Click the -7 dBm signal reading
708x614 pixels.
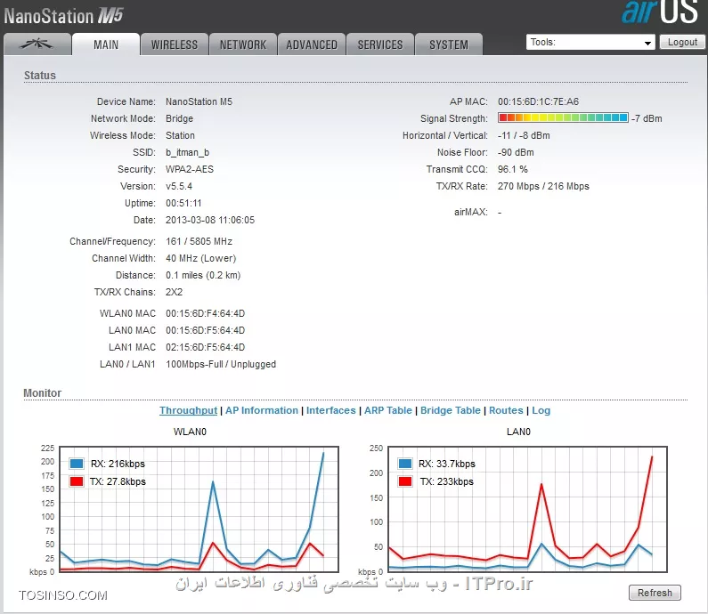647,118
